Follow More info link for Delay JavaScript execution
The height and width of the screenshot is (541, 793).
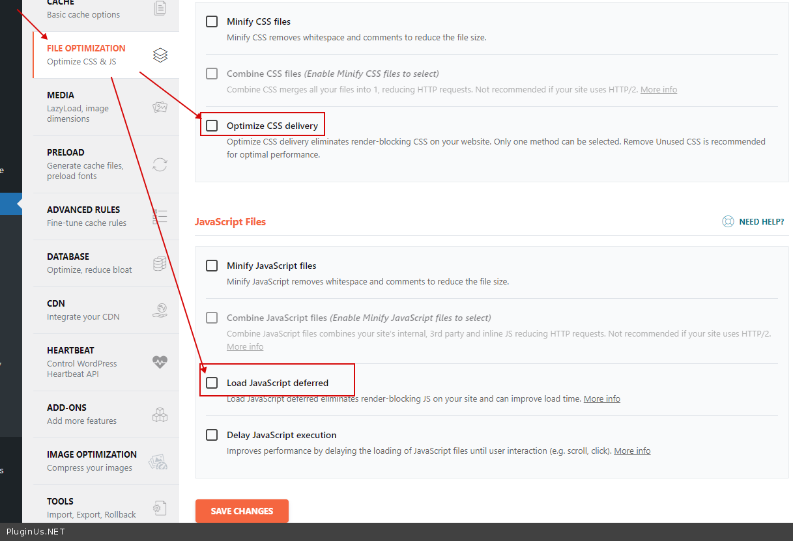632,451
